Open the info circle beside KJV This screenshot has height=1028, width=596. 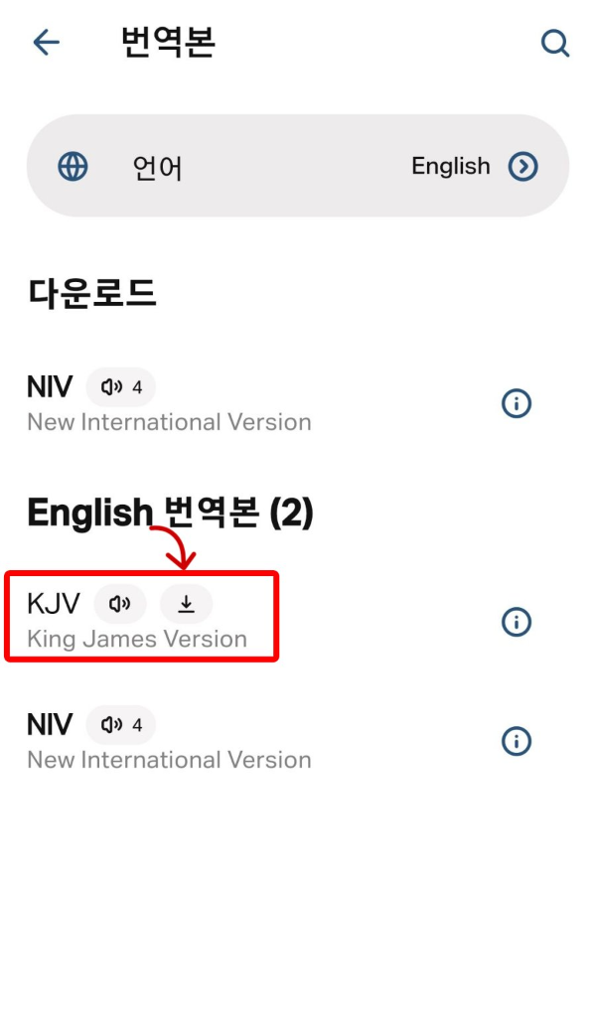[x=516, y=623]
